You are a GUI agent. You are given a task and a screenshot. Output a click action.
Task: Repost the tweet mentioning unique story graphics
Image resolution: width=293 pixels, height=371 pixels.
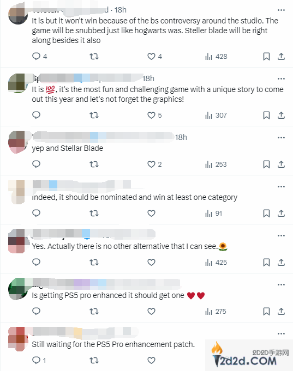pos(94,115)
